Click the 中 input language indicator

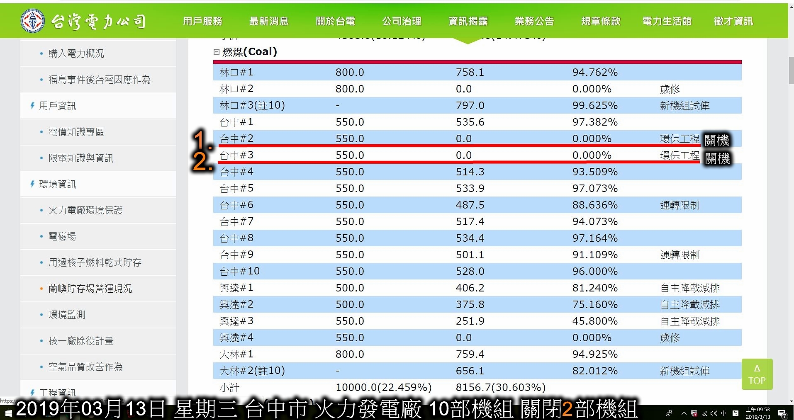pyautogui.click(x=724, y=413)
